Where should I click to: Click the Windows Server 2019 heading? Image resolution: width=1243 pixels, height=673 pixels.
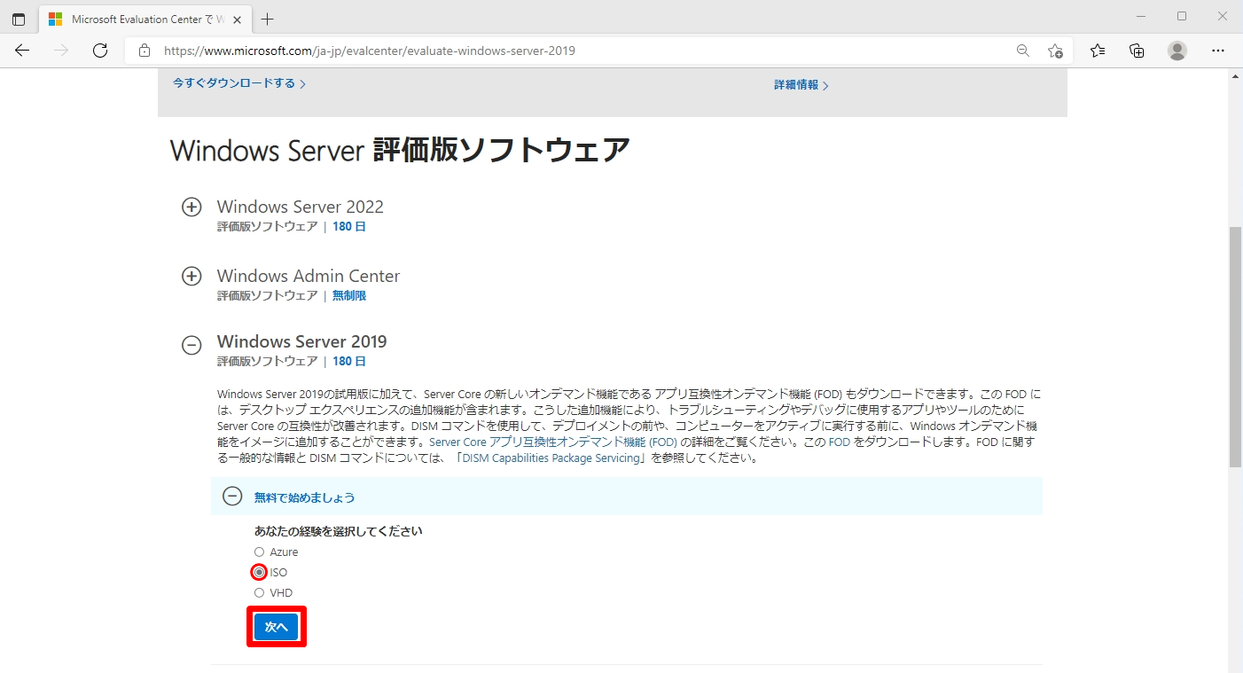pyautogui.click(x=302, y=341)
